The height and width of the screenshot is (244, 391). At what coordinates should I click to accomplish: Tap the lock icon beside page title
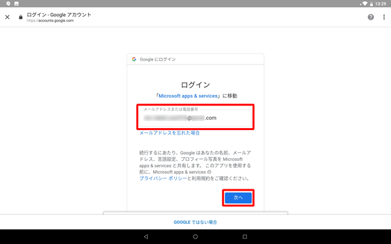[x=21, y=17]
